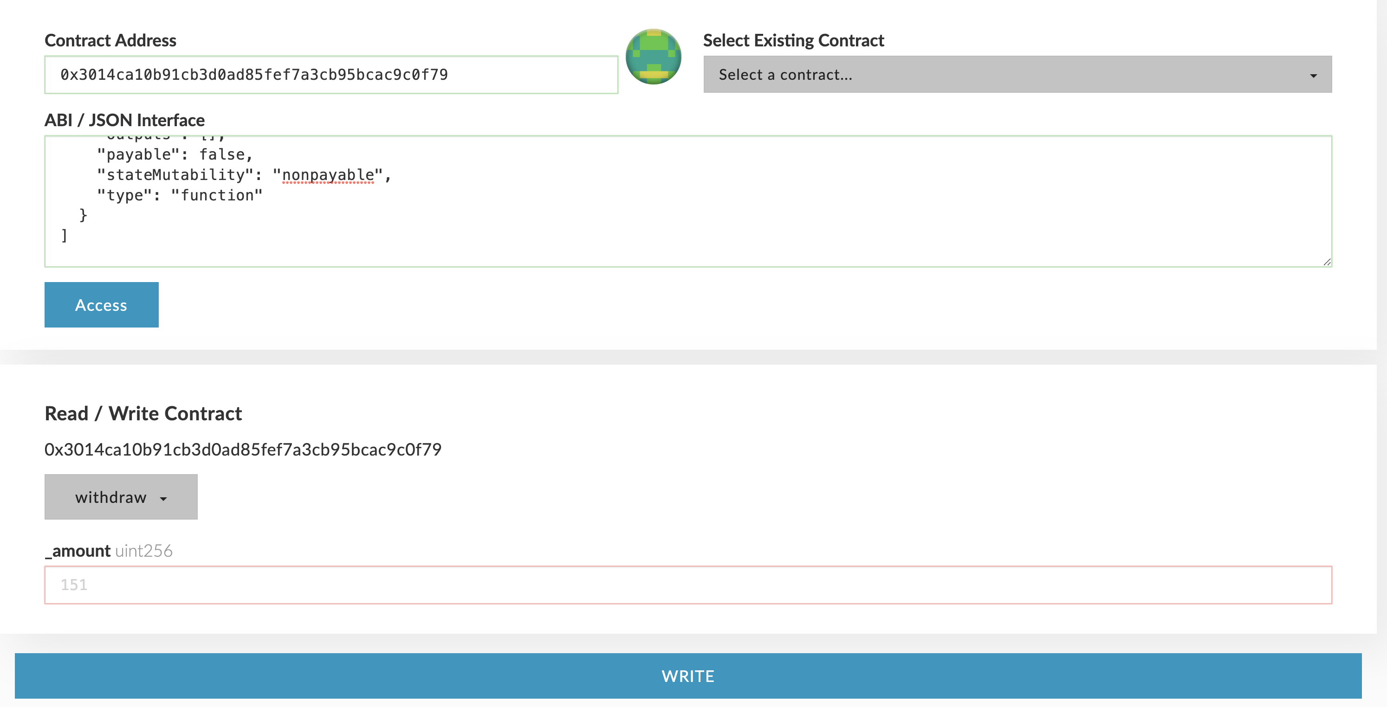Click the ABI / JSON Interface label
The width and height of the screenshot is (1387, 707).
coord(124,120)
